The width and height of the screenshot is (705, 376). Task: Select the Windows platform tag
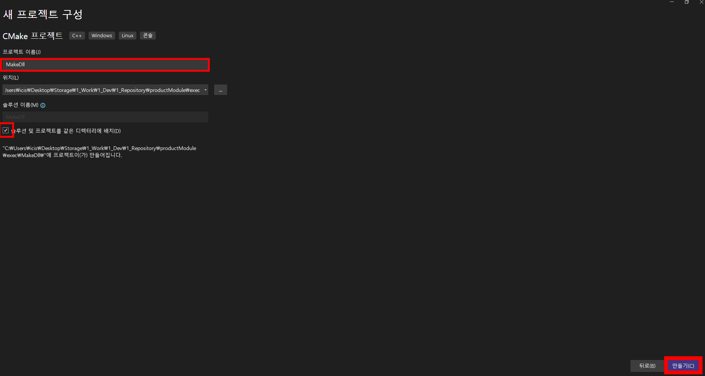point(101,35)
